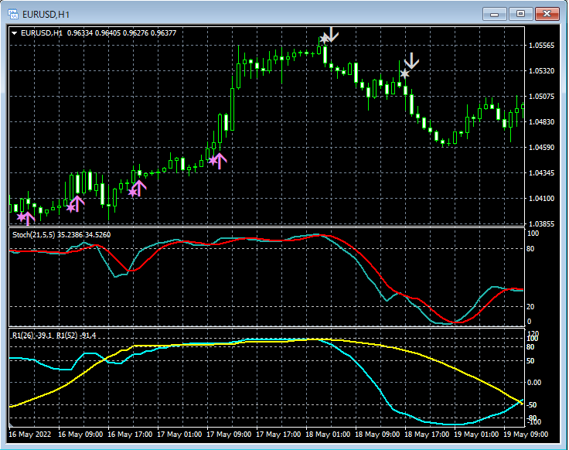The width and height of the screenshot is (569, 450).
Task: Click the 1.05320 price level on the scale
Action: coord(542,71)
